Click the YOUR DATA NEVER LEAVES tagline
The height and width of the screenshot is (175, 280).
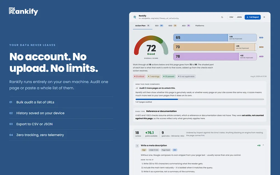[32, 45]
